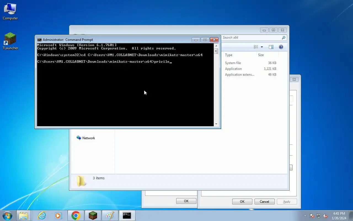Viewport: 353px width, 221px height.
Task: Switch to Command Prompt in the taskbar
Action: [x=127, y=215]
